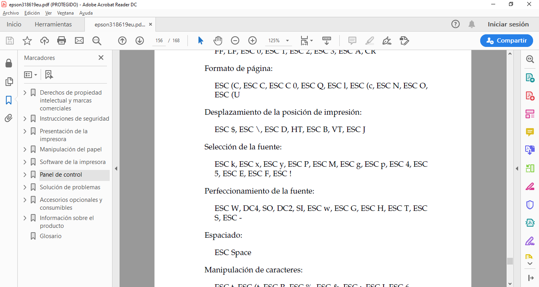Open bookmark options dropdown
Image resolution: width=539 pixels, height=287 pixels.
pyautogui.click(x=31, y=75)
